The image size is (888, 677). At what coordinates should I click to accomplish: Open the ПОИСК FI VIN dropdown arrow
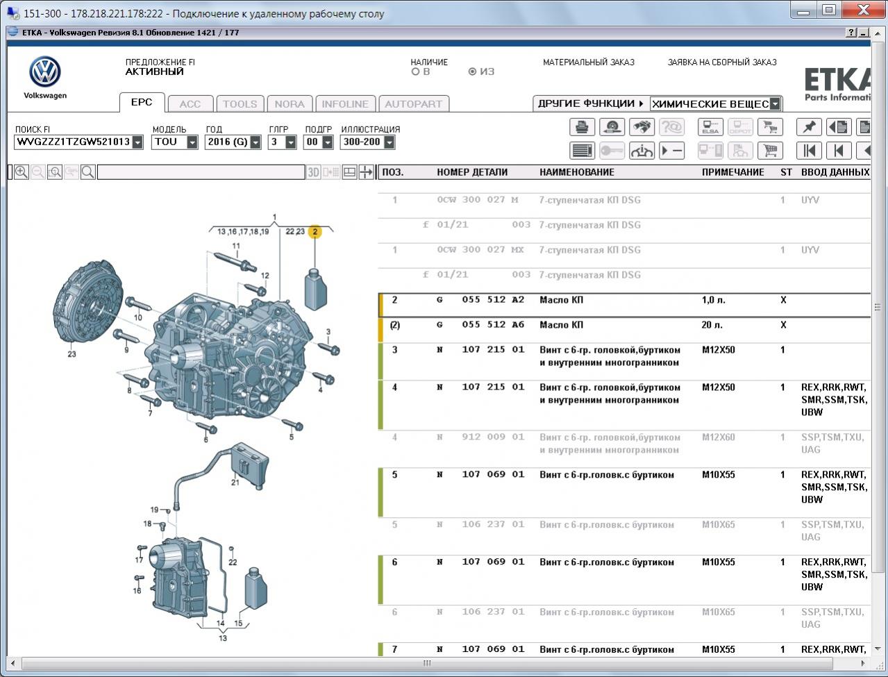[x=137, y=142]
